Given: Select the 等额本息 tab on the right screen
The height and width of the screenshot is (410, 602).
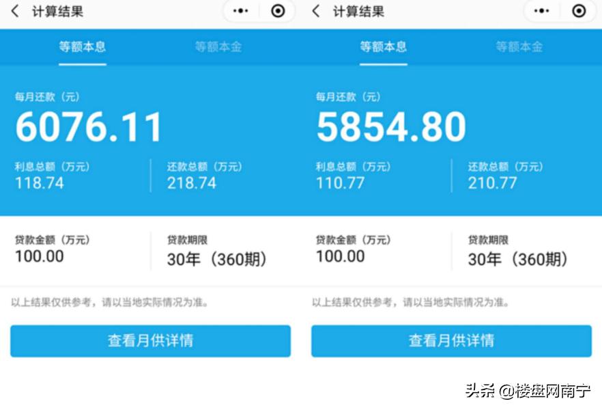Looking at the screenshot, I should pos(384,48).
